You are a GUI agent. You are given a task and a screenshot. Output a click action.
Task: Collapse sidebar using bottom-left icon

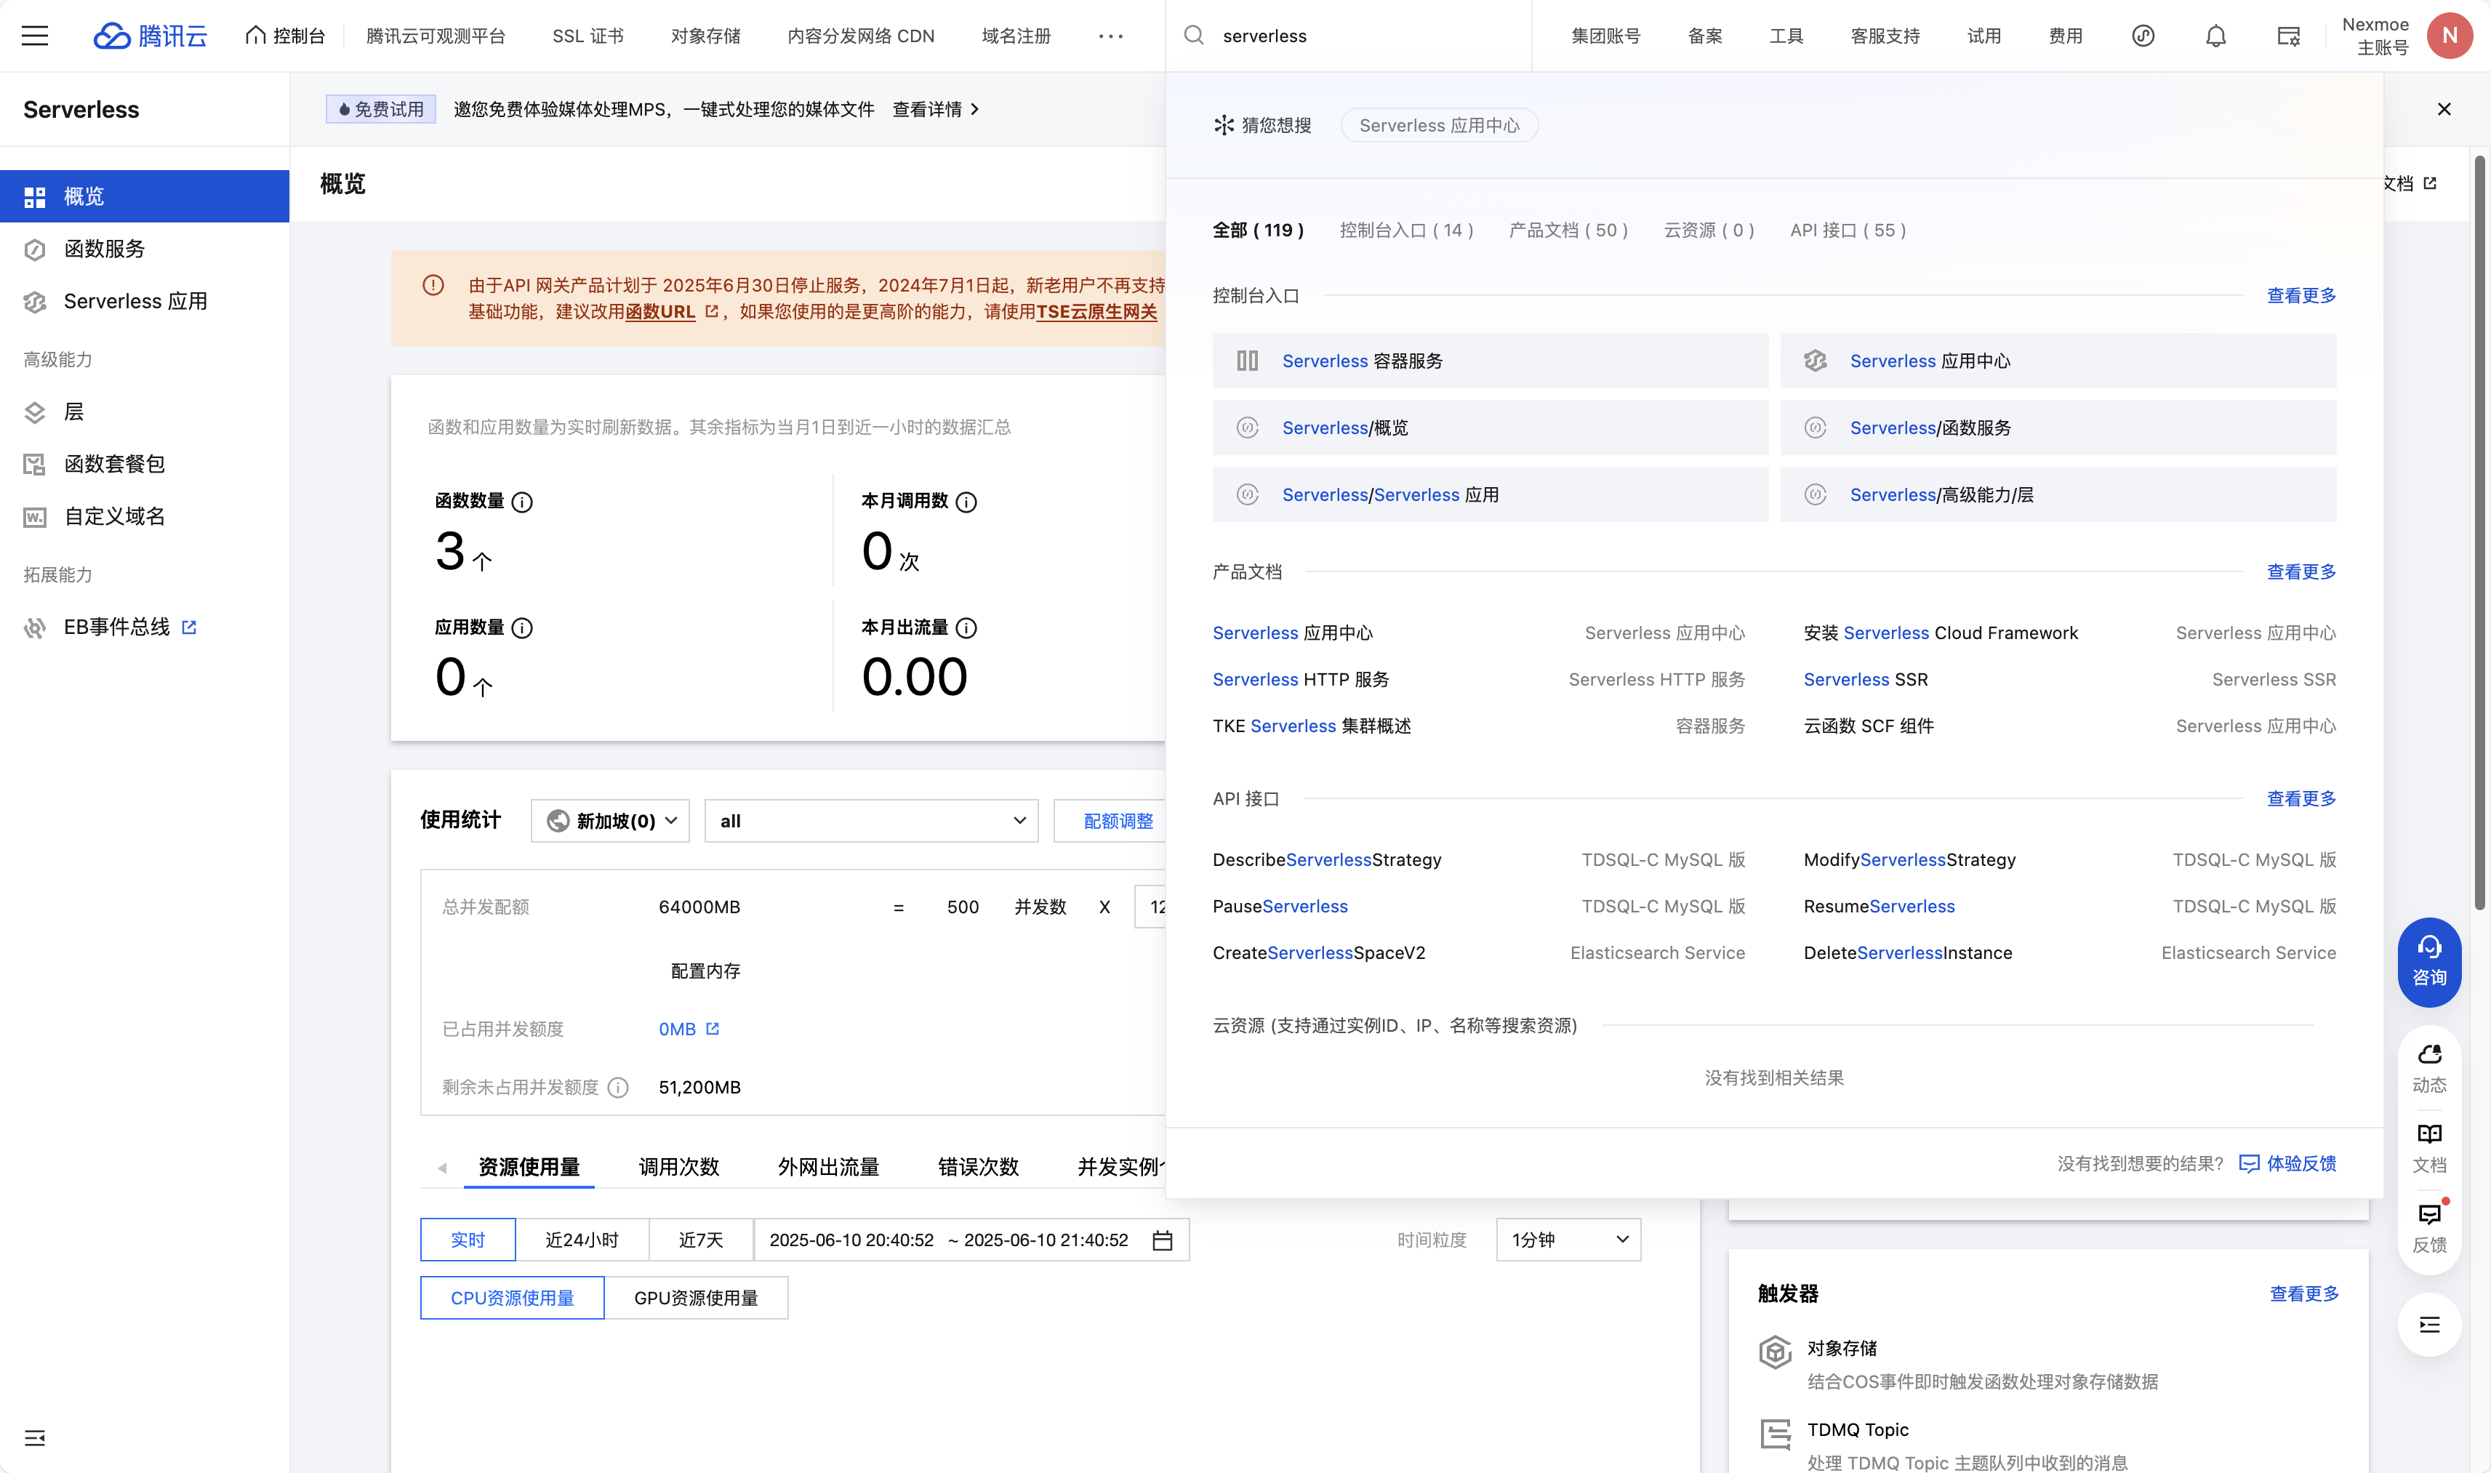(x=35, y=1437)
